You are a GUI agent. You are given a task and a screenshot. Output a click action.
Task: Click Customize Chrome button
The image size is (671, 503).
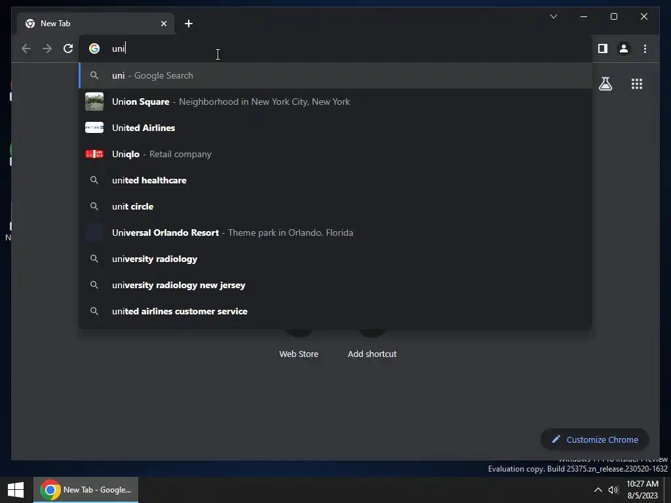tap(595, 439)
